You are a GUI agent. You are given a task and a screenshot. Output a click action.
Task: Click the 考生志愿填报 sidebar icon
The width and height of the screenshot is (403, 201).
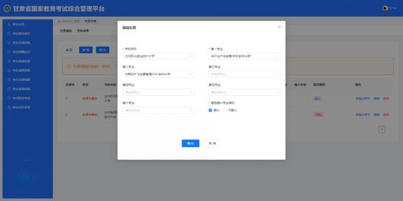pos(9,80)
